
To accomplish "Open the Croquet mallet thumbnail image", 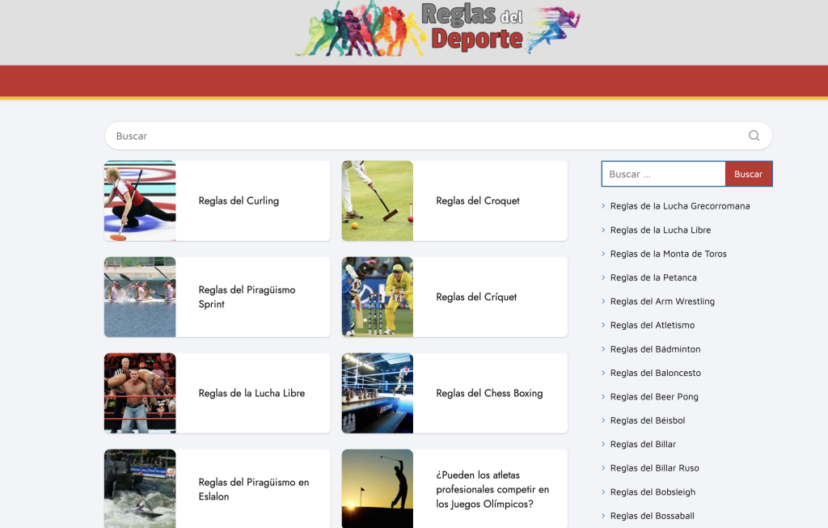I will pyautogui.click(x=377, y=201).
